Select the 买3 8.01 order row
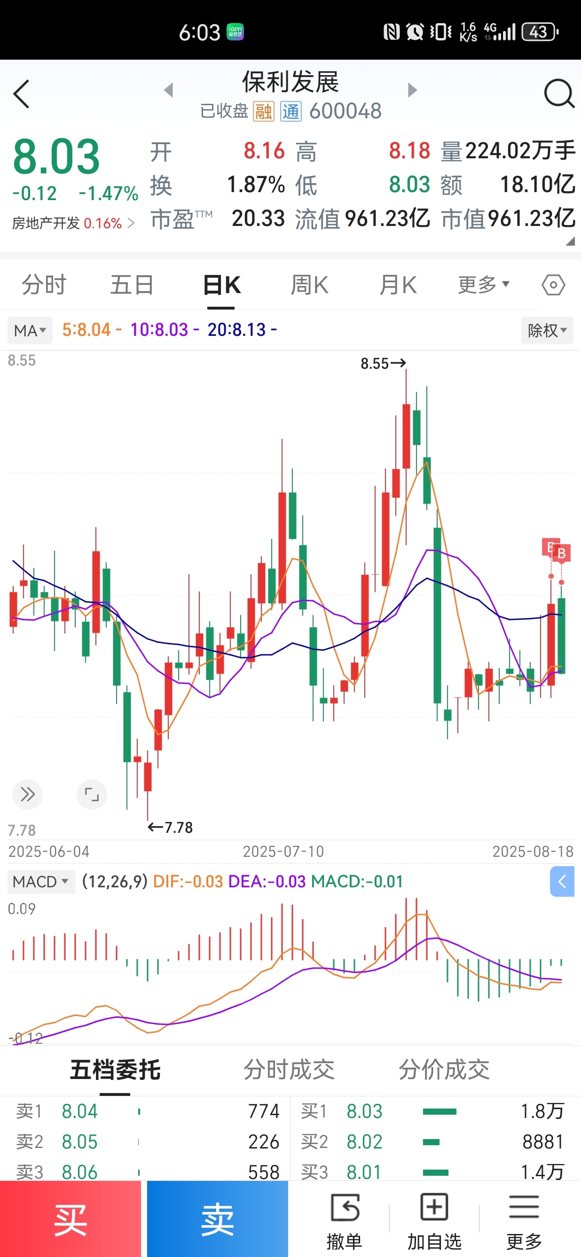 [435, 1171]
